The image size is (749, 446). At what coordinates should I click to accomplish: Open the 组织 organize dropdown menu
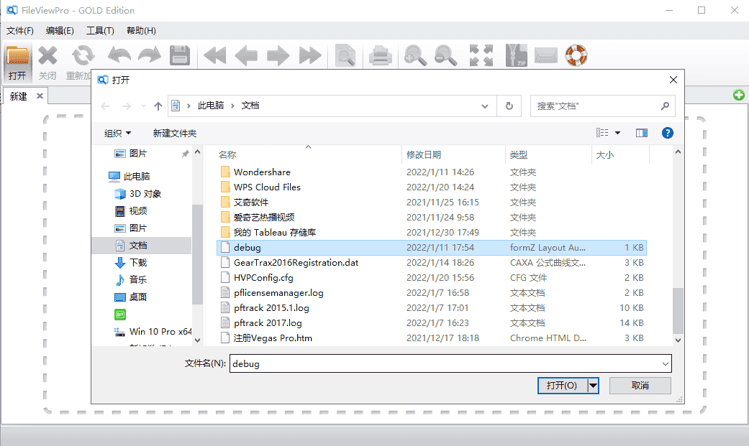click(x=118, y=133)
